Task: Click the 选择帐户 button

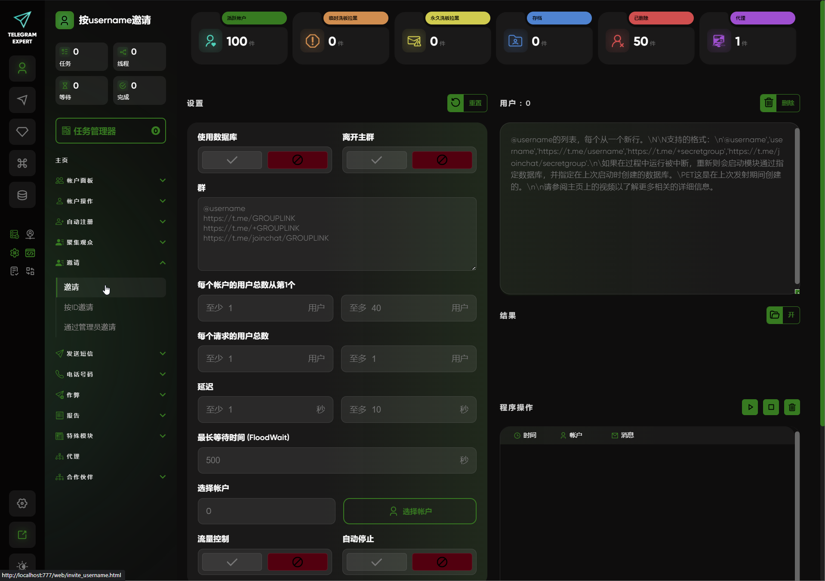Action: [409, 511]
